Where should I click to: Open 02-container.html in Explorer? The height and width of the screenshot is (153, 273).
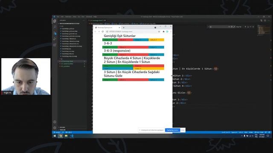(67, 64)
